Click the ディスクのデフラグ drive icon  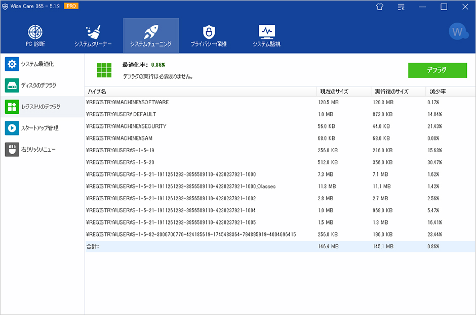12,85
